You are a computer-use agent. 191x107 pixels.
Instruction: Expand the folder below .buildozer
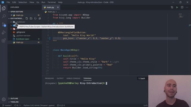click(x=11, y=25)
